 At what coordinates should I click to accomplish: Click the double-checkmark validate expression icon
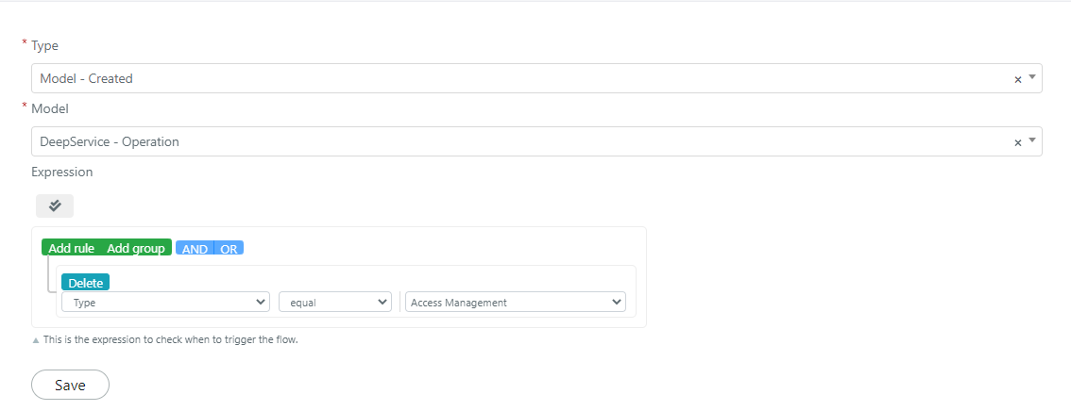(55, 205)
